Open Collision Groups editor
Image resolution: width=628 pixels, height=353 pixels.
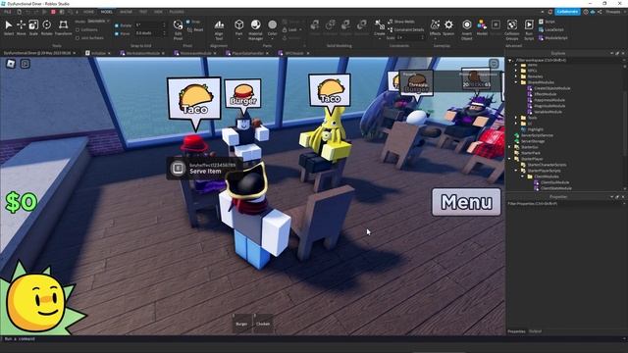click(512, 29)
